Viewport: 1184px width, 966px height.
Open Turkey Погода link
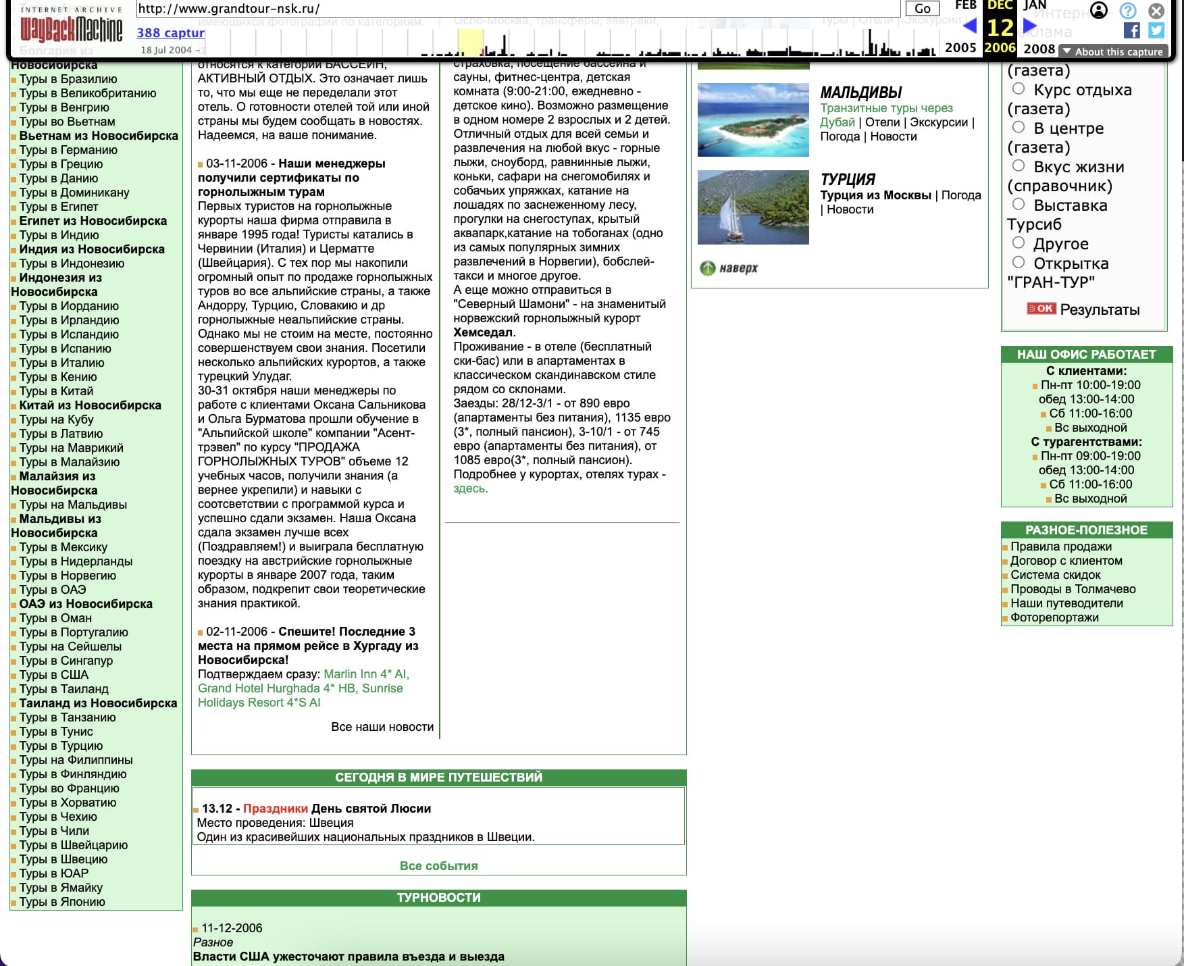click(x=961, y=195)
